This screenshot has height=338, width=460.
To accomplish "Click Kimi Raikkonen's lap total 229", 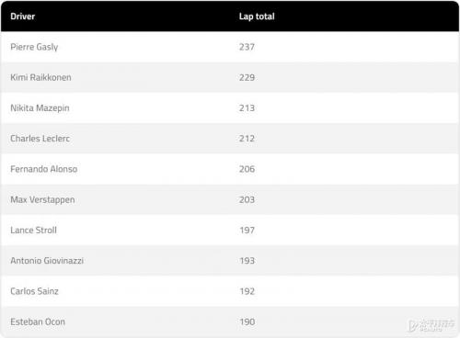I will pos(247,77).
